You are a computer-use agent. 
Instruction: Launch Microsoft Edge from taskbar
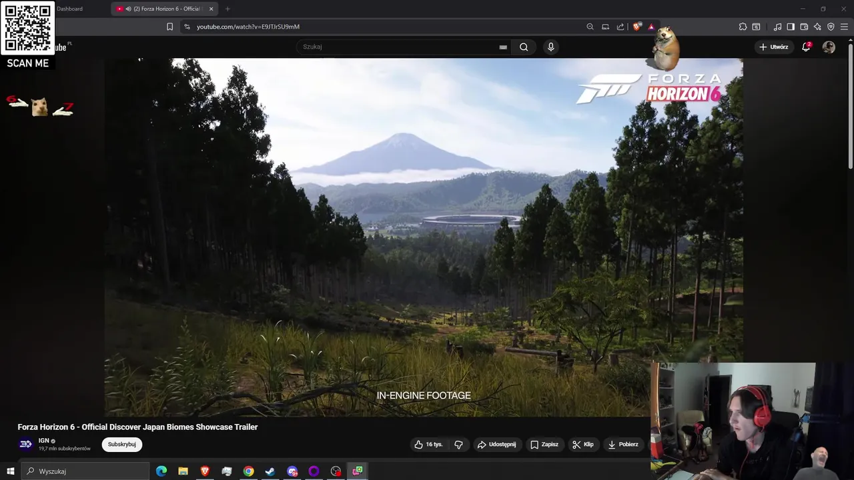161,471
